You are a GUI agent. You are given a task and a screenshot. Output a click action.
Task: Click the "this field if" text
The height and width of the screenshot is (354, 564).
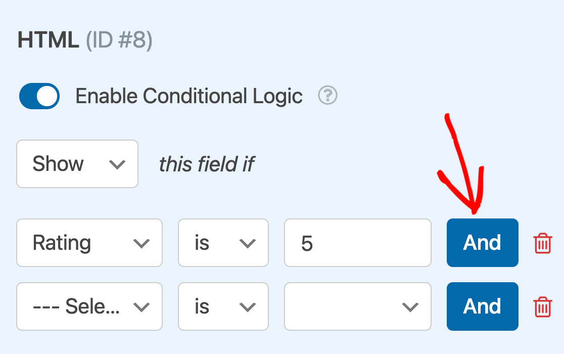(207, 164)
